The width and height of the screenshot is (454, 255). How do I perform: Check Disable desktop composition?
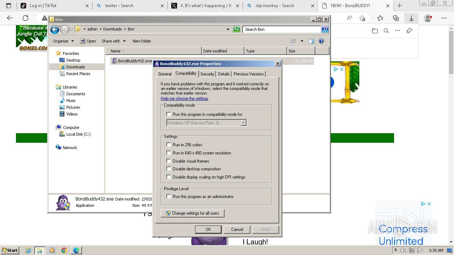[169, 169]
